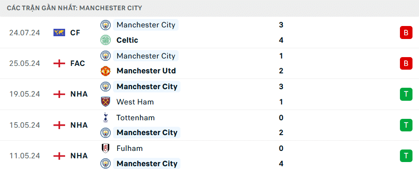Select the 24.07.24 match date row
This screenshot has width=419, height=169.
pos(209,32)
